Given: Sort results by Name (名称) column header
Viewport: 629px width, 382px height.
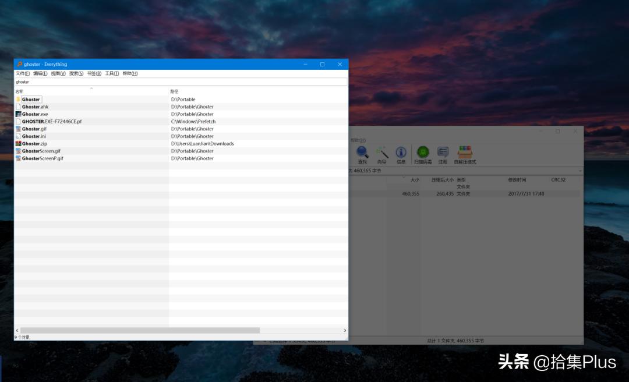Looking at the screenshot, I should [x=20, y=91].
